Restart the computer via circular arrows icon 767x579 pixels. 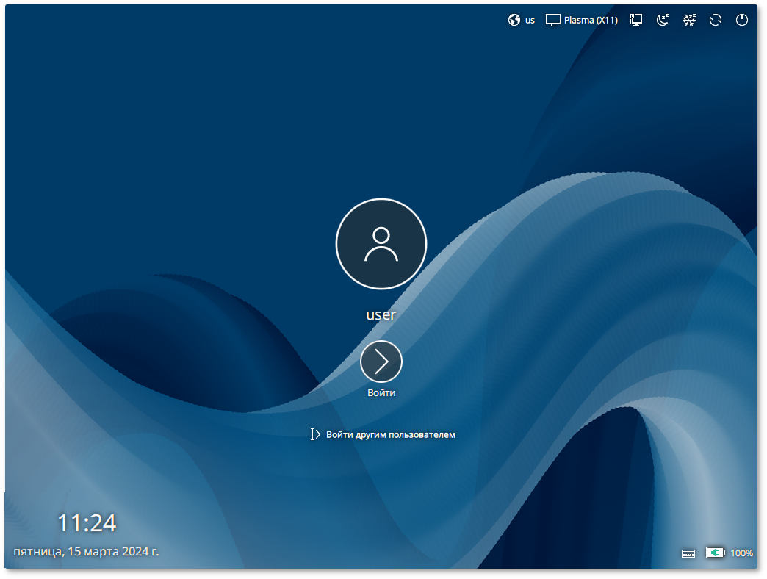tap(716, 21)
